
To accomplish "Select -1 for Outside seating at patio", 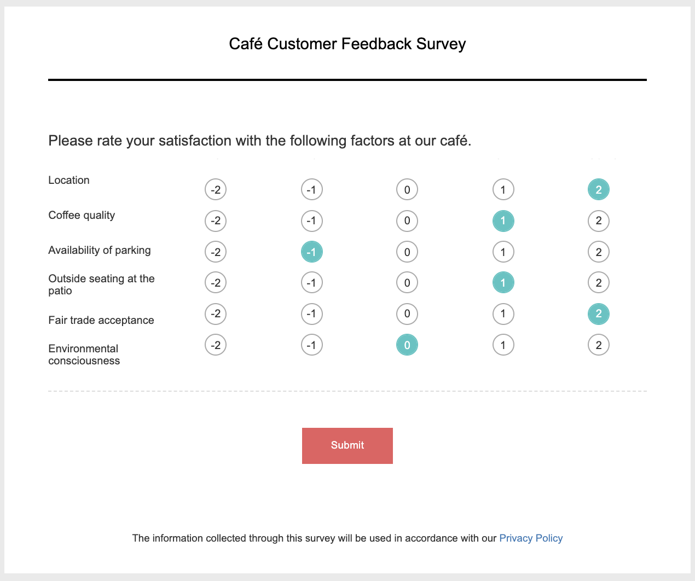I will coord(312,283).
